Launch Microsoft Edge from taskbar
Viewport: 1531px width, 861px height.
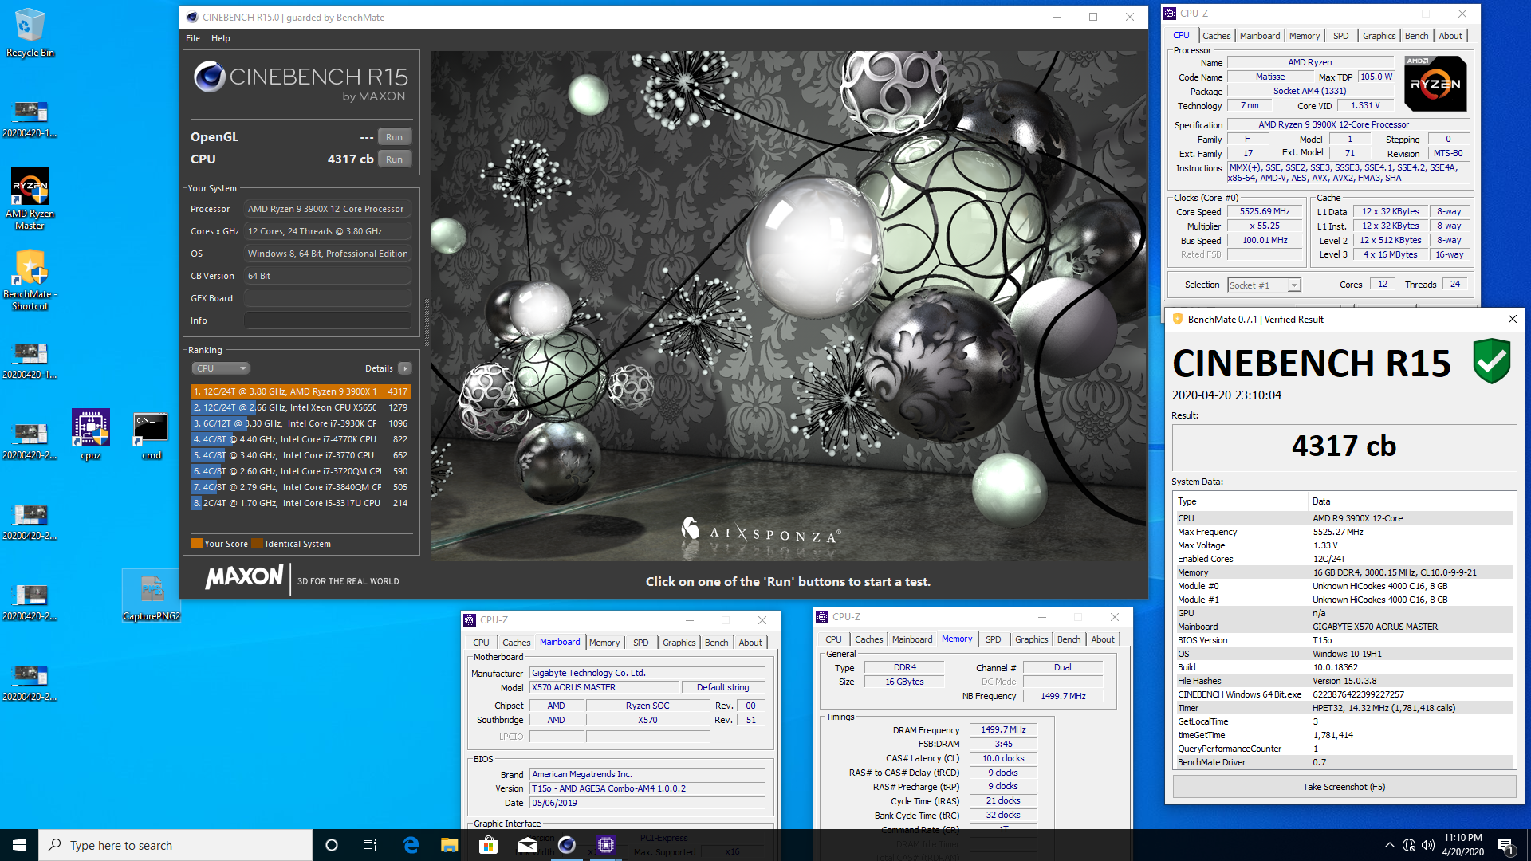411,845
